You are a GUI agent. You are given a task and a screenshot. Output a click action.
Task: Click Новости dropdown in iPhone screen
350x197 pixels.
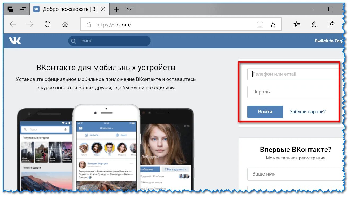(x=106, y=128)
